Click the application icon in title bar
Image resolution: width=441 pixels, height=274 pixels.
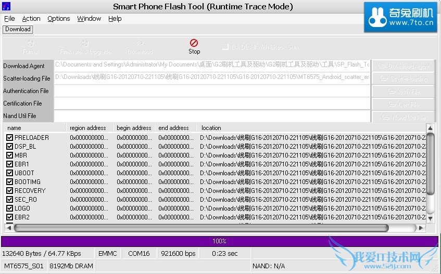pyautogui.click(x=6, y=6)
